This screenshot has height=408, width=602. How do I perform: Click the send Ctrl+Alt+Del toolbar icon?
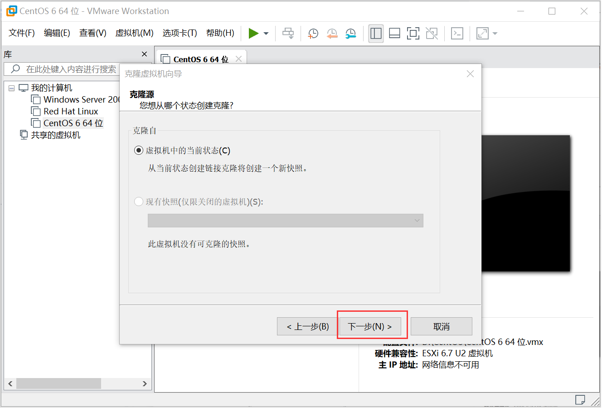(x=288, y=33)
